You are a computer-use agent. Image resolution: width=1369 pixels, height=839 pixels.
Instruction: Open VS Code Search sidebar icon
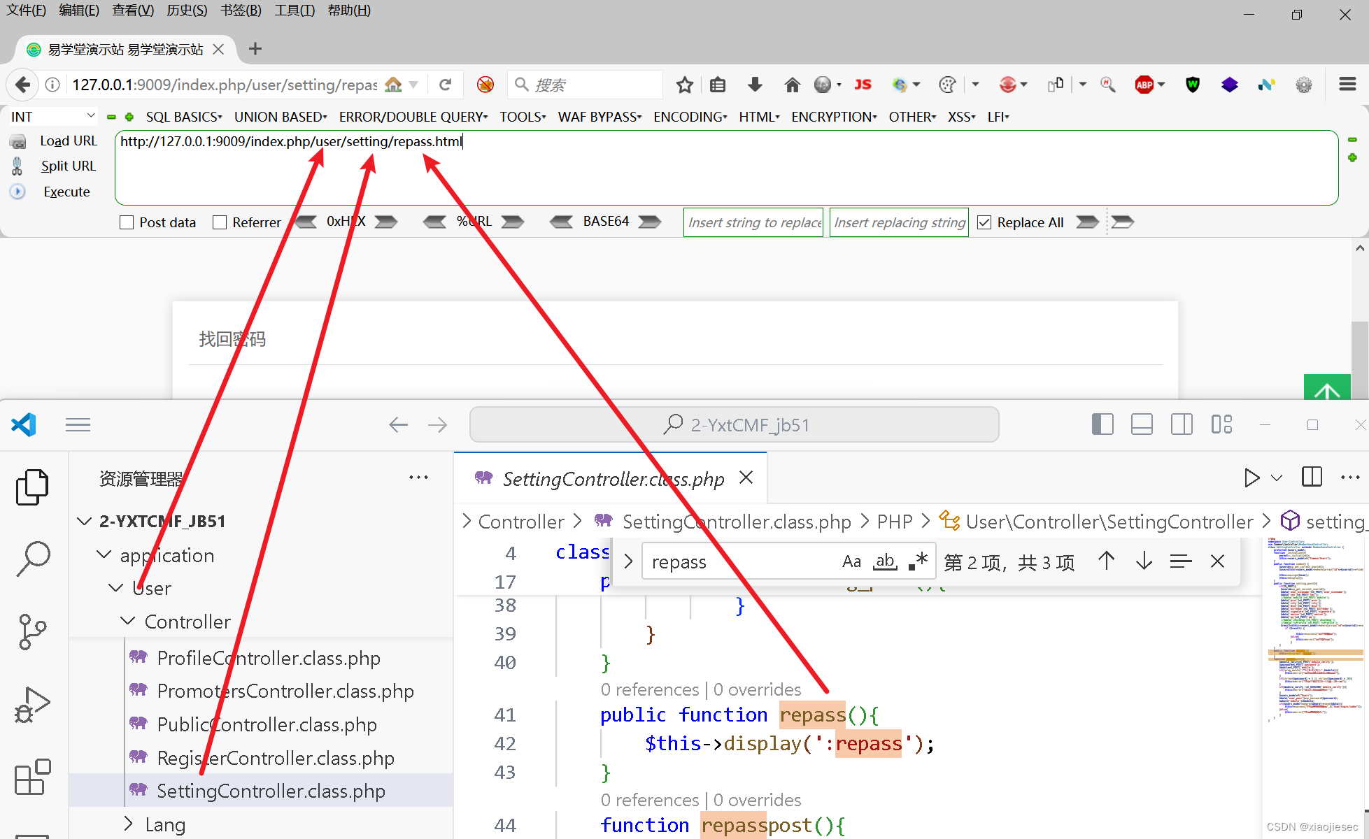(32, 559)
